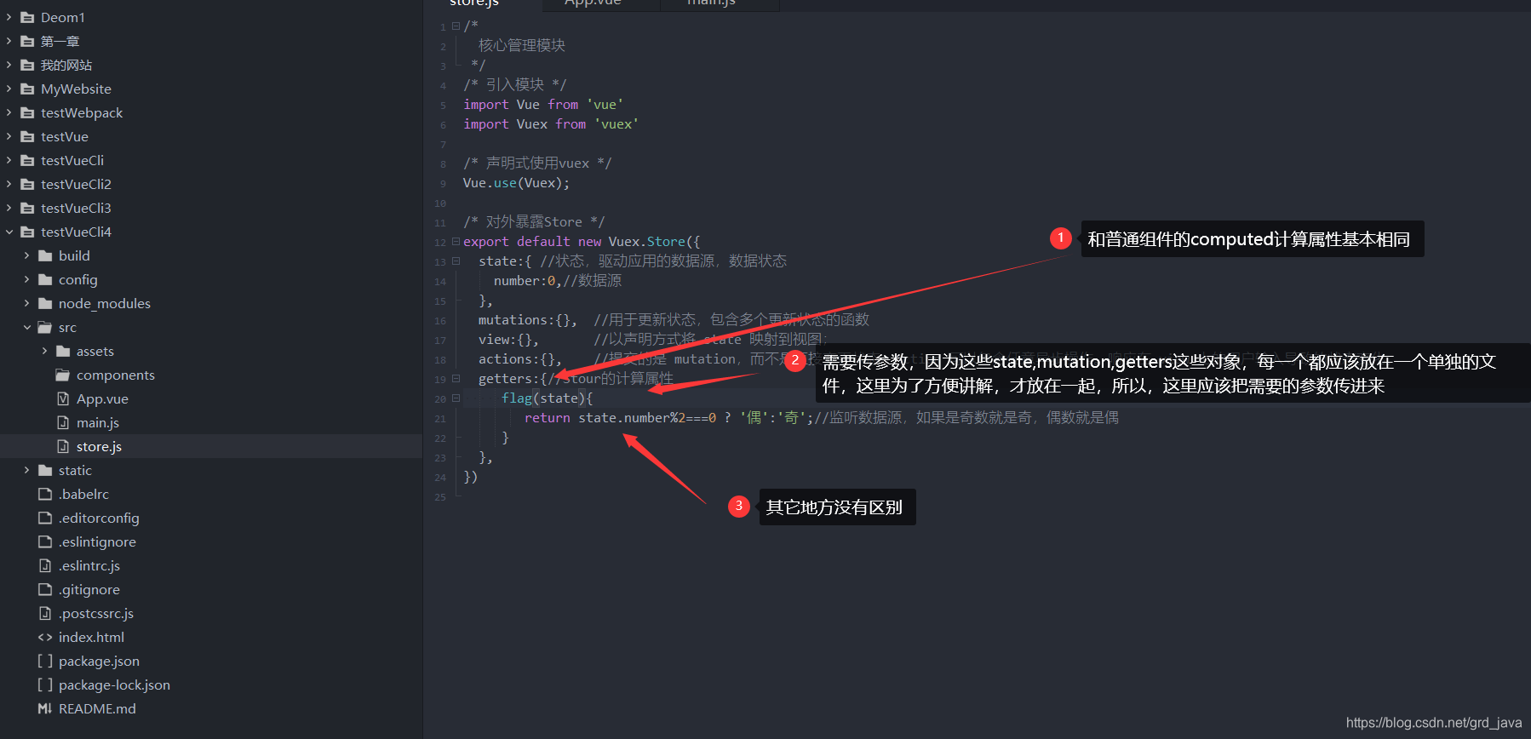Click the 'return state.number%2===0' statement
1531x739 pixels.
[620, 418]
